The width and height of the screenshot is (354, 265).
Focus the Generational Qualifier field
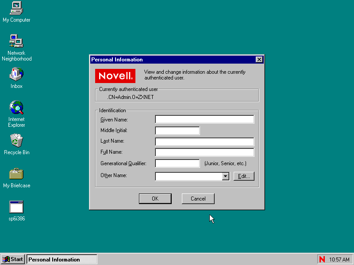click(177, 163)
